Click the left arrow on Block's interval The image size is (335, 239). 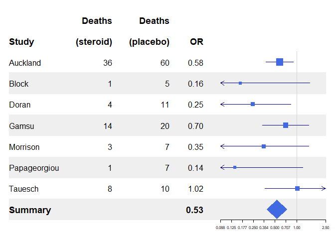pos(222,83)
